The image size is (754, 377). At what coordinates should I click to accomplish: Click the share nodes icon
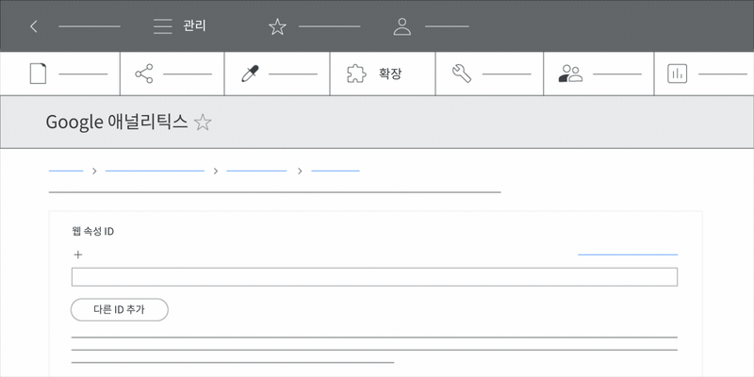click(144, 74)
